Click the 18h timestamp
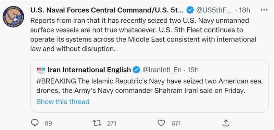 click(x=245, y=10)
